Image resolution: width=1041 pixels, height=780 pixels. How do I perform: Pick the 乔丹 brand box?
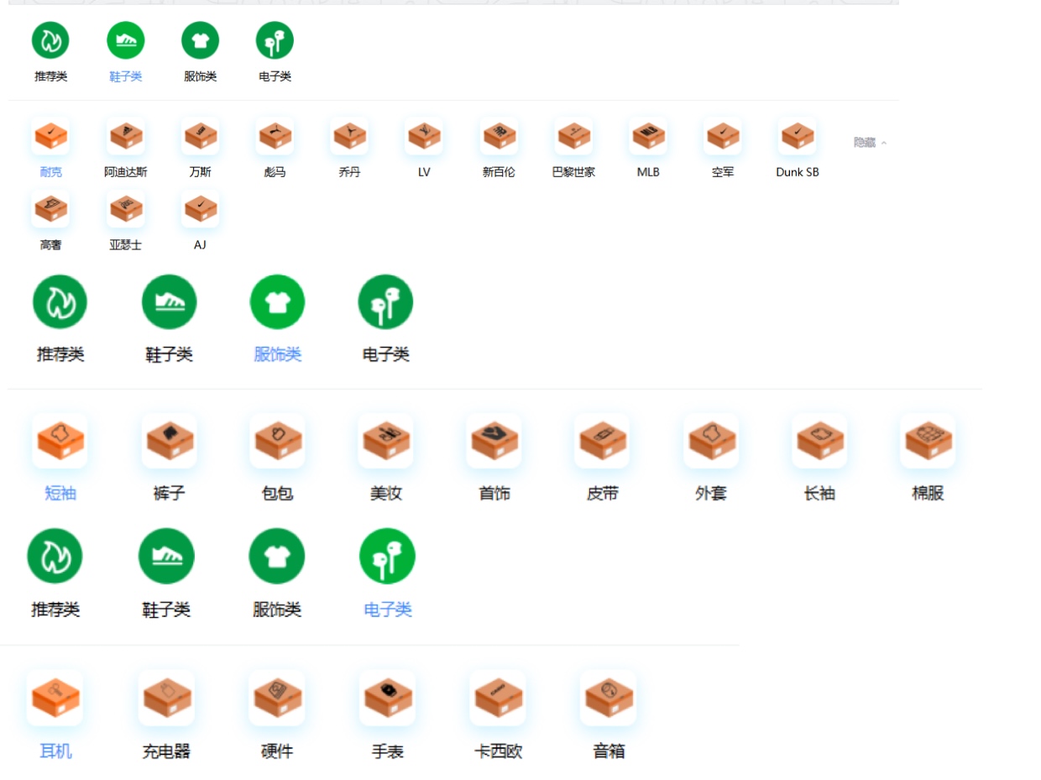click(349, 136)
